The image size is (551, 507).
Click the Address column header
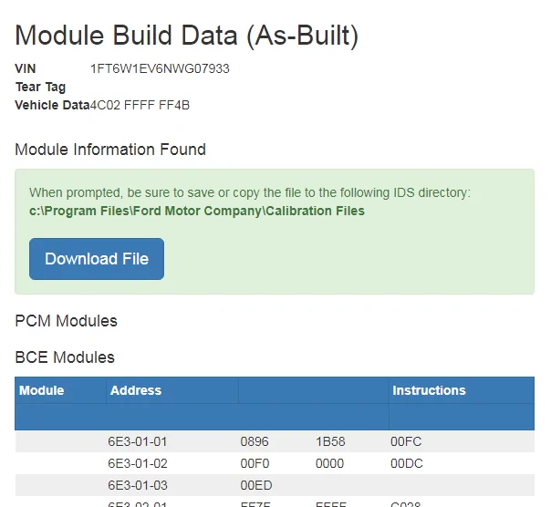136,390
